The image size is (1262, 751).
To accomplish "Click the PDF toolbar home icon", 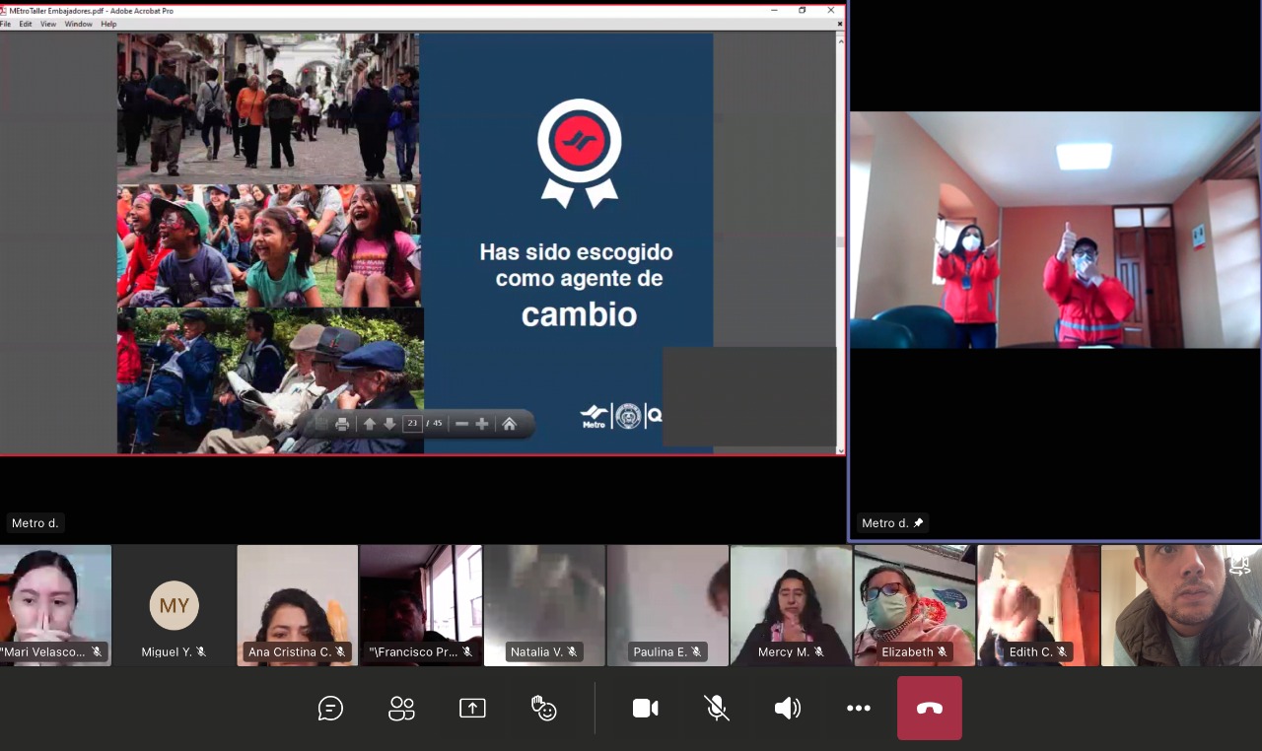I will [509, 424].
